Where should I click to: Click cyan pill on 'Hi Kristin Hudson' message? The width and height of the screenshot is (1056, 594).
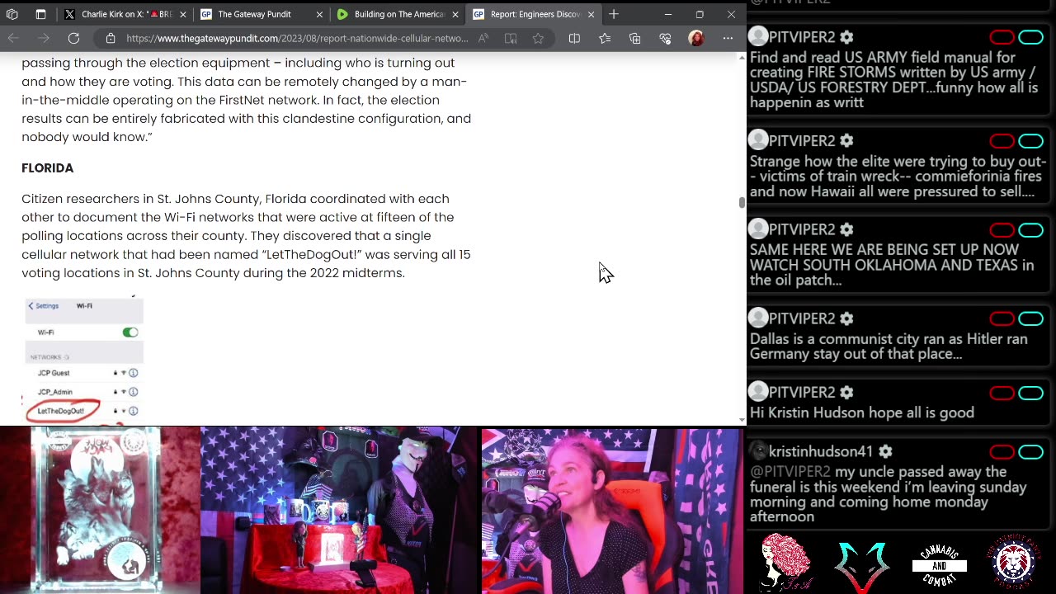pos(1030,393)
